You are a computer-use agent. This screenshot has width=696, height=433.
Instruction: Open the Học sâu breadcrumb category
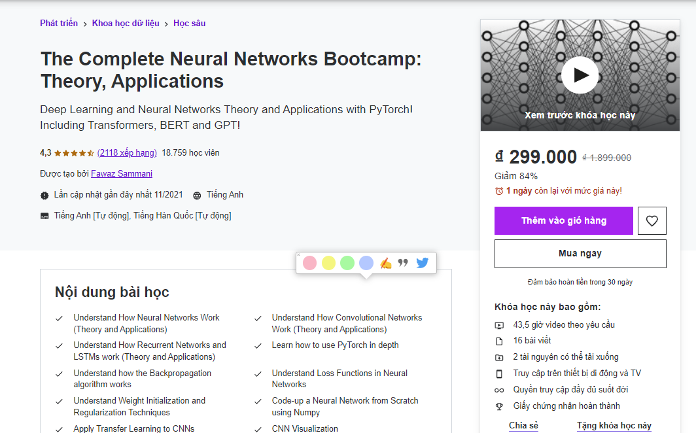click(189, 23)
